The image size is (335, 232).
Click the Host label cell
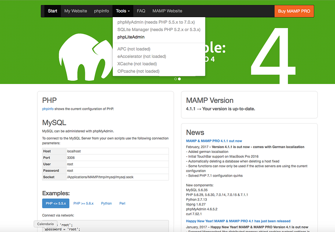pos(54,151)
